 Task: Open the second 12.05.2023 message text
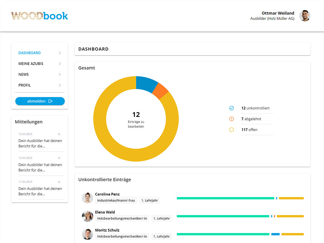pos(40,167)
